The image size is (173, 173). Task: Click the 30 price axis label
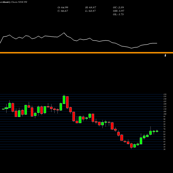pos(165,149)
